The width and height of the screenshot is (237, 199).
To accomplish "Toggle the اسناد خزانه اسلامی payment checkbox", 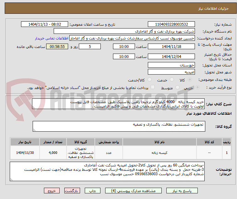I will (x=153, y=87).
